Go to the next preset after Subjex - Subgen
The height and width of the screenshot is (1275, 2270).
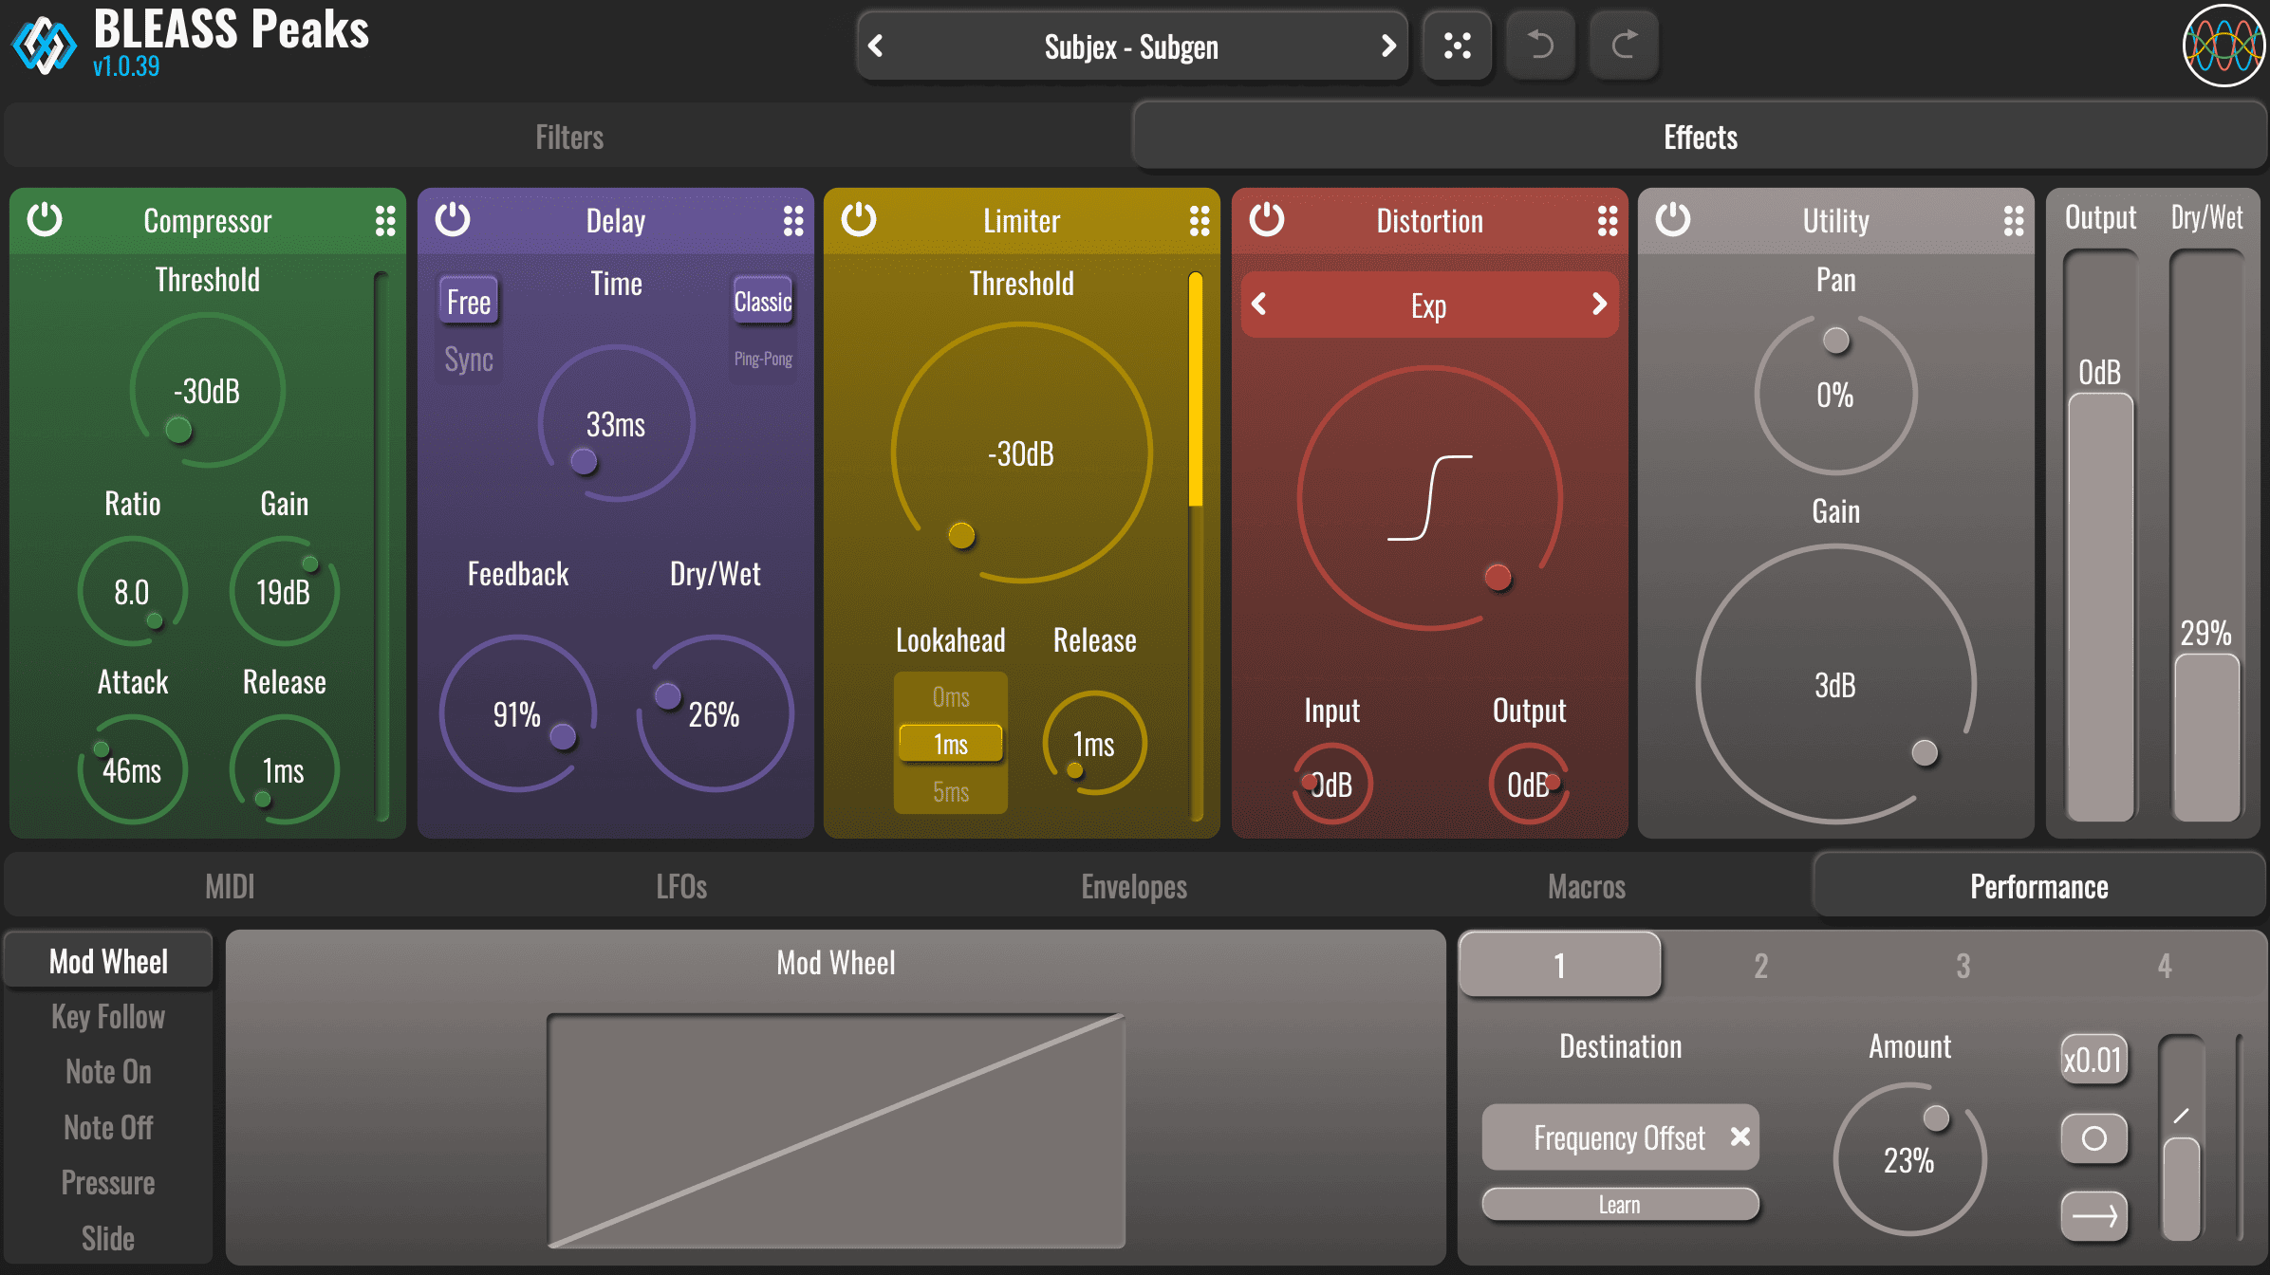tap(1387, 46)
